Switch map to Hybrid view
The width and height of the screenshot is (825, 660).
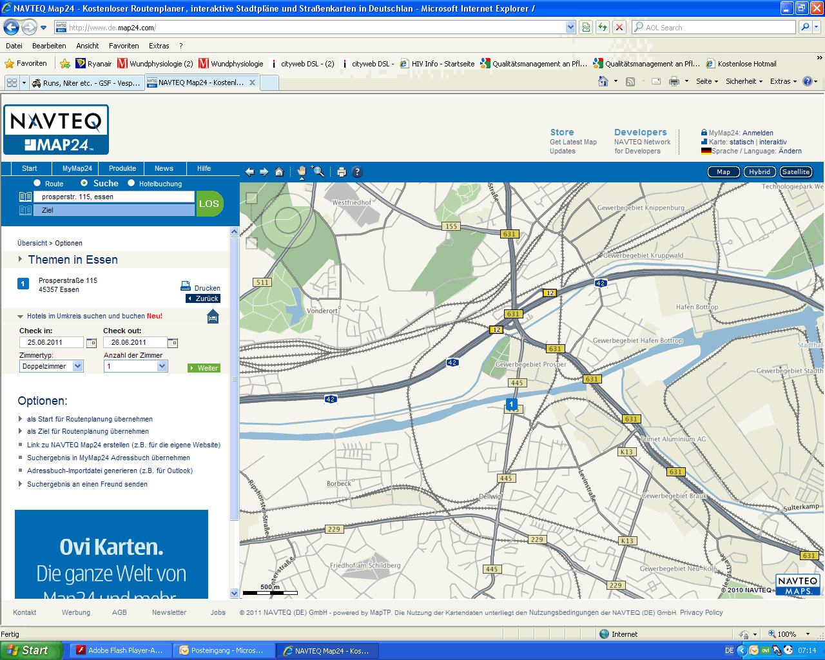tap(759, 172)
